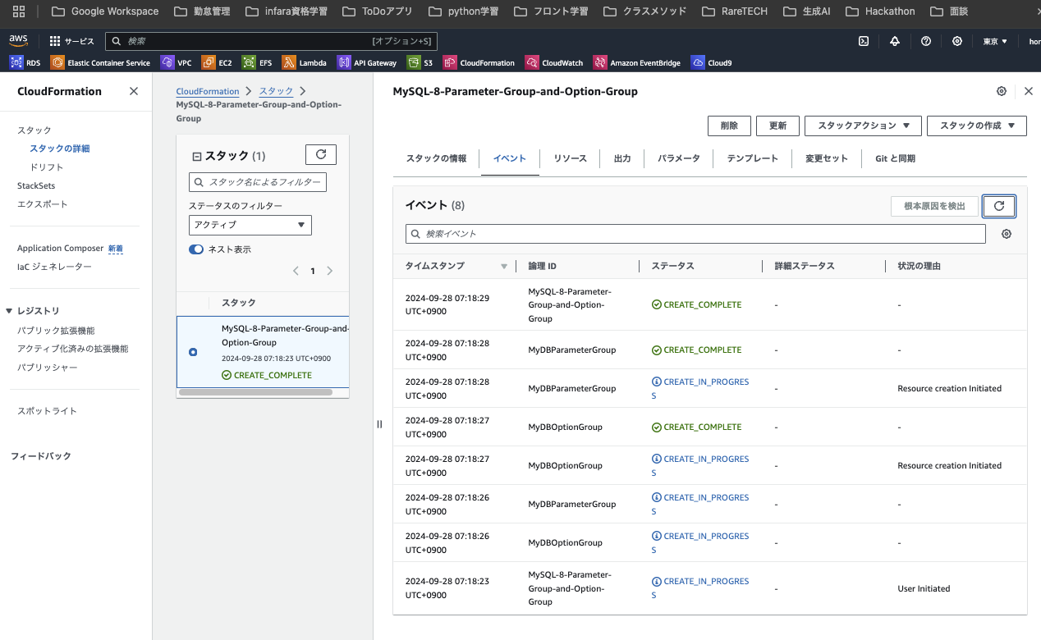Open the RDS favorite shortcut
Viewport: 1041px width, 640px height.
pyautogui.click(x=25, y=62)
